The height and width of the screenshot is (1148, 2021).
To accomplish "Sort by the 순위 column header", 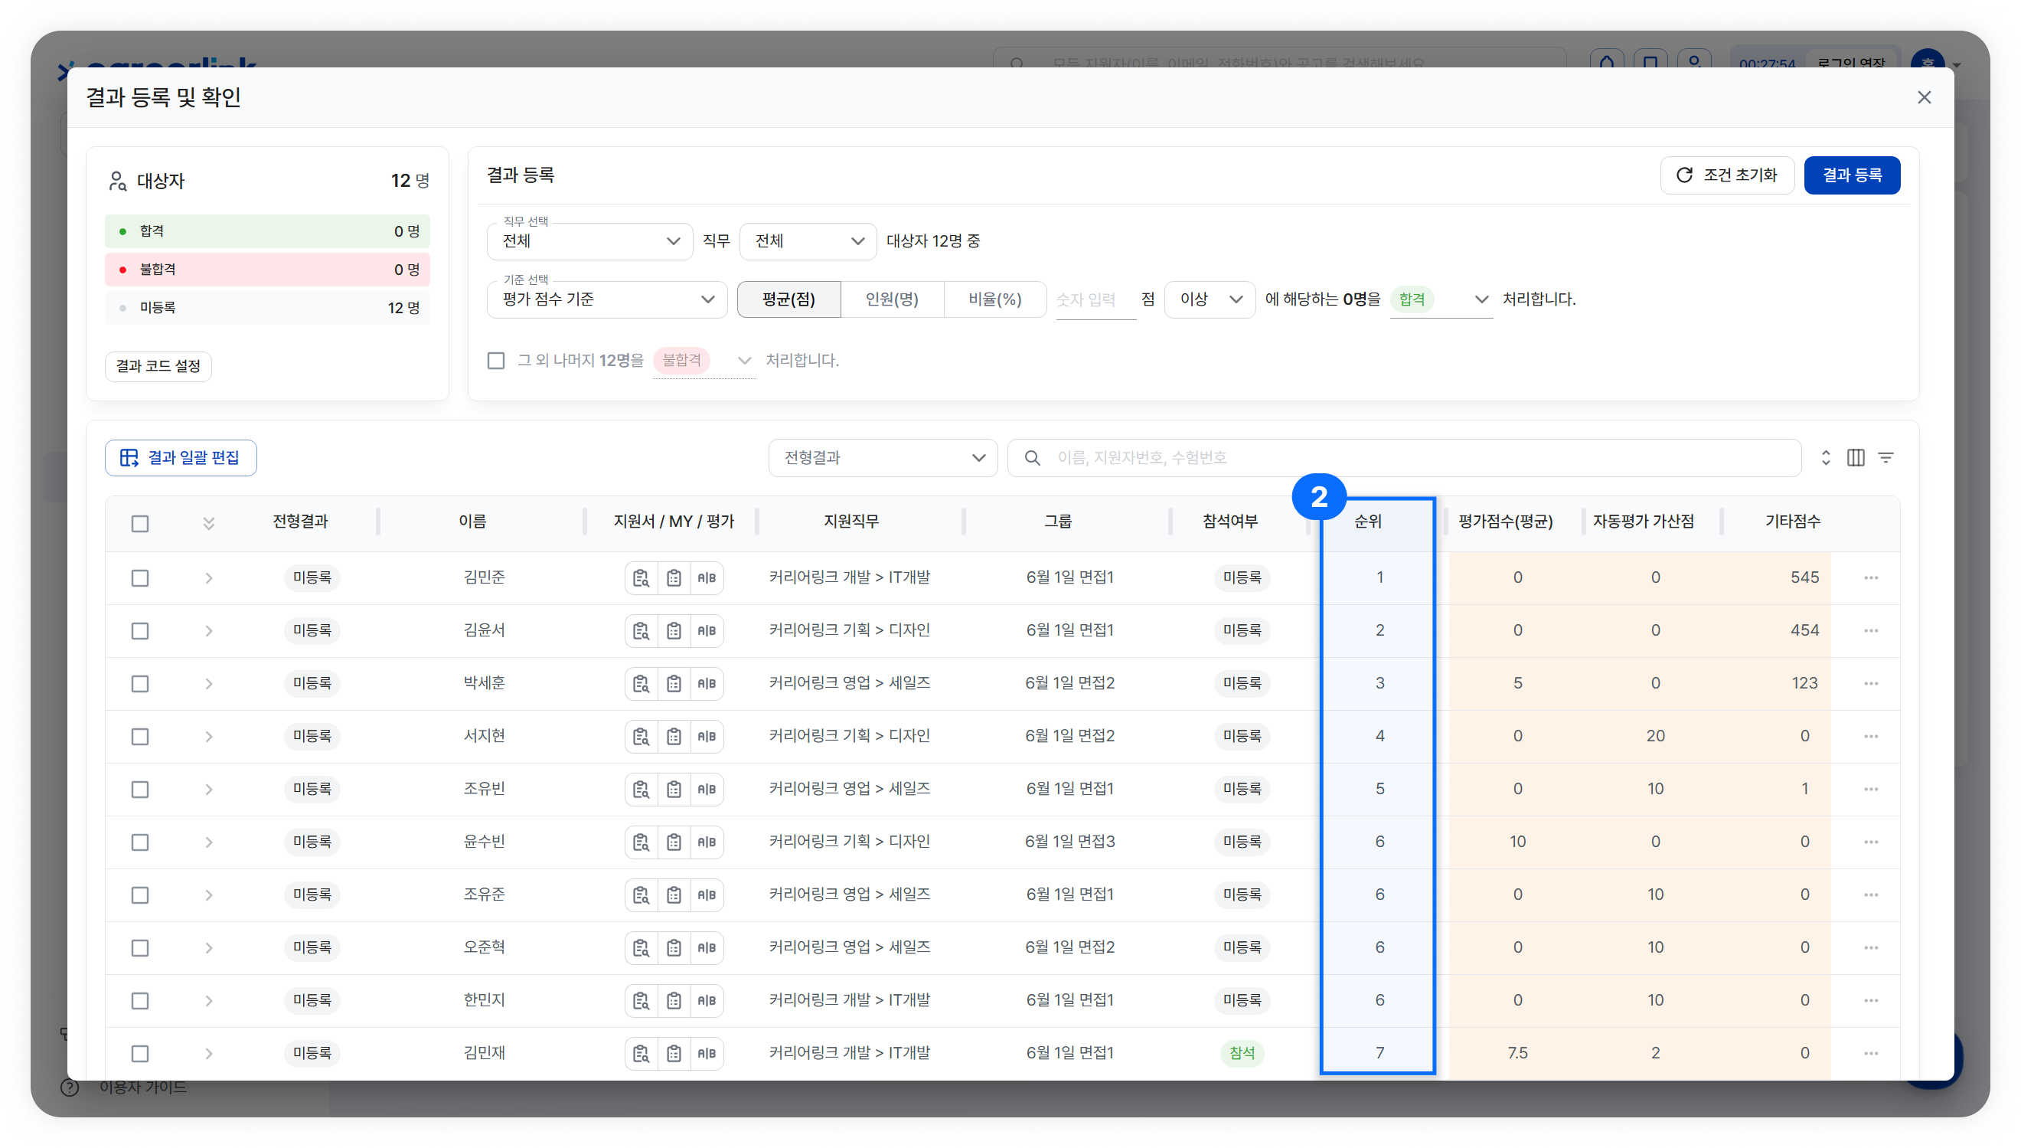I will 1368,522.
